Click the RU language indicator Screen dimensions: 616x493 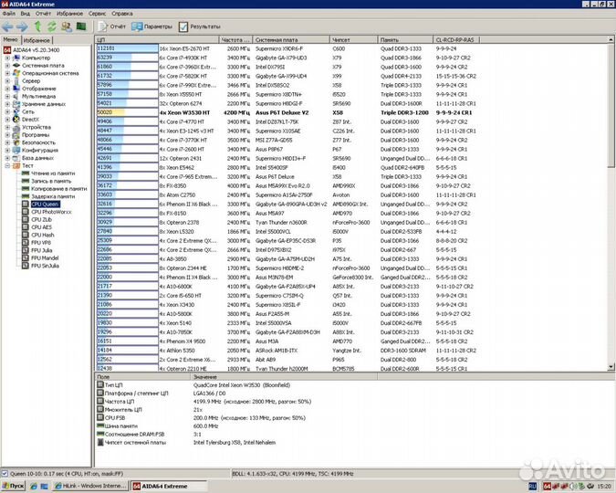[532, 487]
